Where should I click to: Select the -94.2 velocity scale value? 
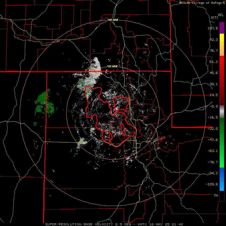point(213,173)
